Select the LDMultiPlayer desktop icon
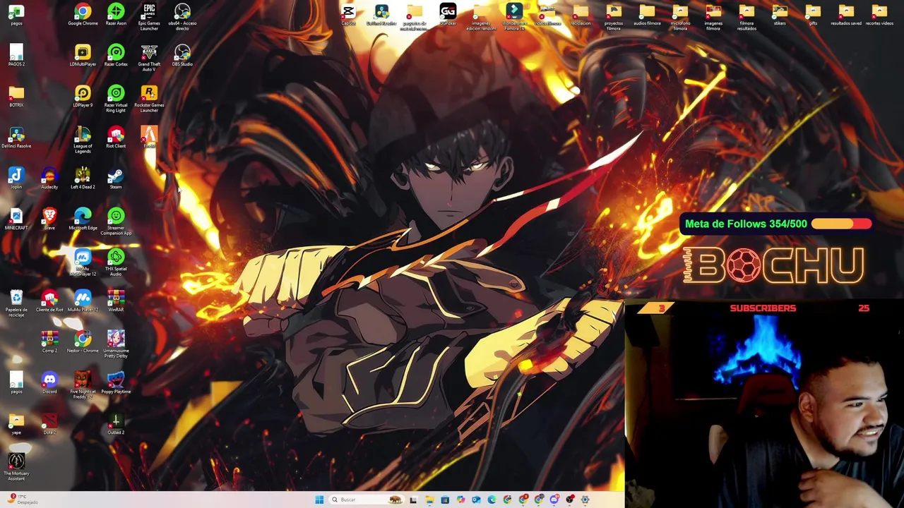 point(83,56)
